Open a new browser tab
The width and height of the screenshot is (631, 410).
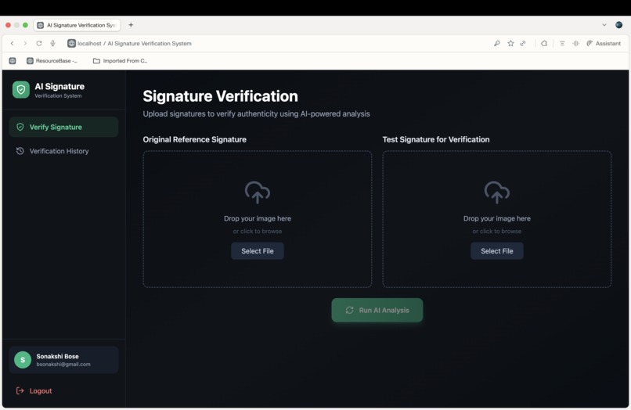pyautogui.click(x=131, y=25)
